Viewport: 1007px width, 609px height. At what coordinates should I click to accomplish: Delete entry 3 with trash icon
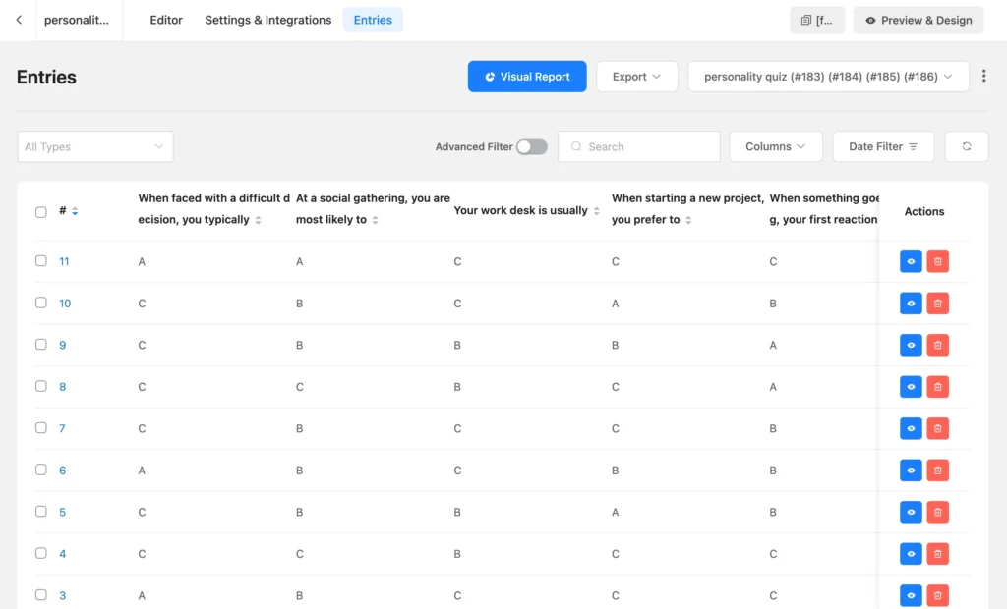pos(937,595)
